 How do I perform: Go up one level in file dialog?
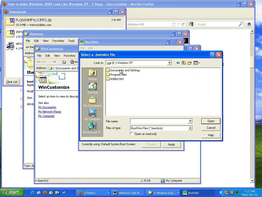pos(184,63)
